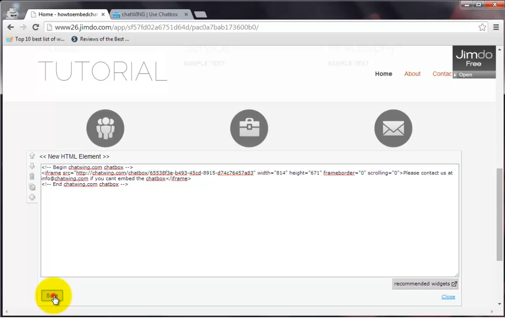Open the Contact navigation menu item
Image resolution: width=505 pixels, height=318 pixels.
[442, 74]
